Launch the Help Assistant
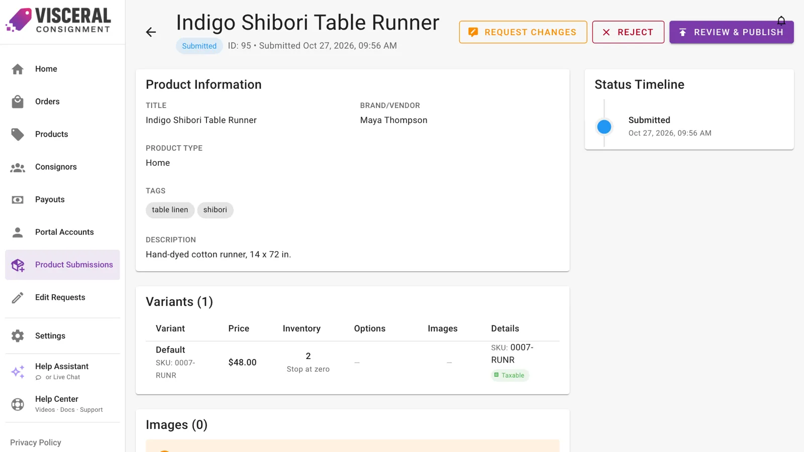 [x=62, y=371]
